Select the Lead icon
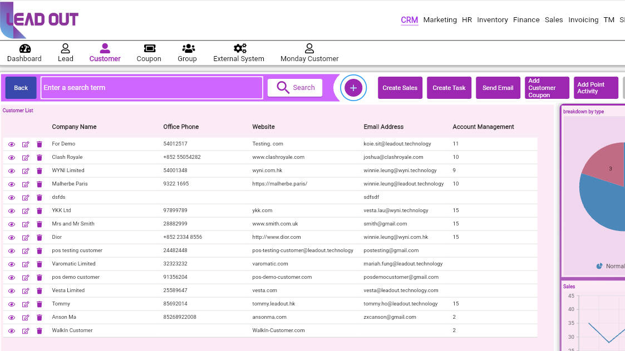Image resolution: width=625 pixels, height=351 pixels. point(65,52)
